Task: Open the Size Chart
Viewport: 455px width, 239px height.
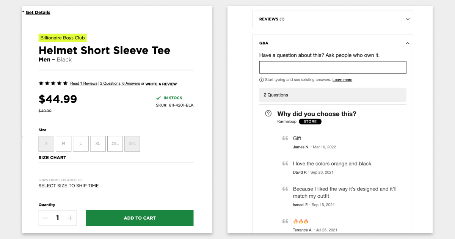Action: tap(52, 157)
